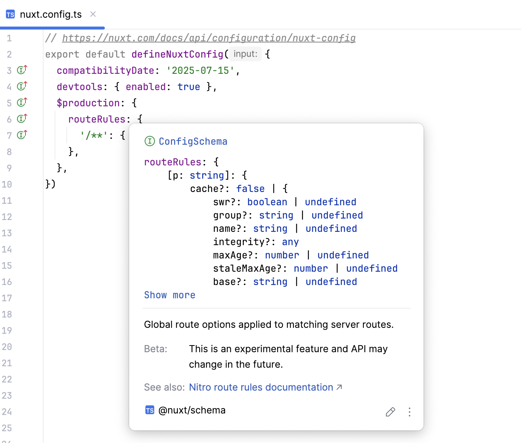
Task: Click the input: parameter hint after defineNuxtConfig
Action: coord(245,54)
